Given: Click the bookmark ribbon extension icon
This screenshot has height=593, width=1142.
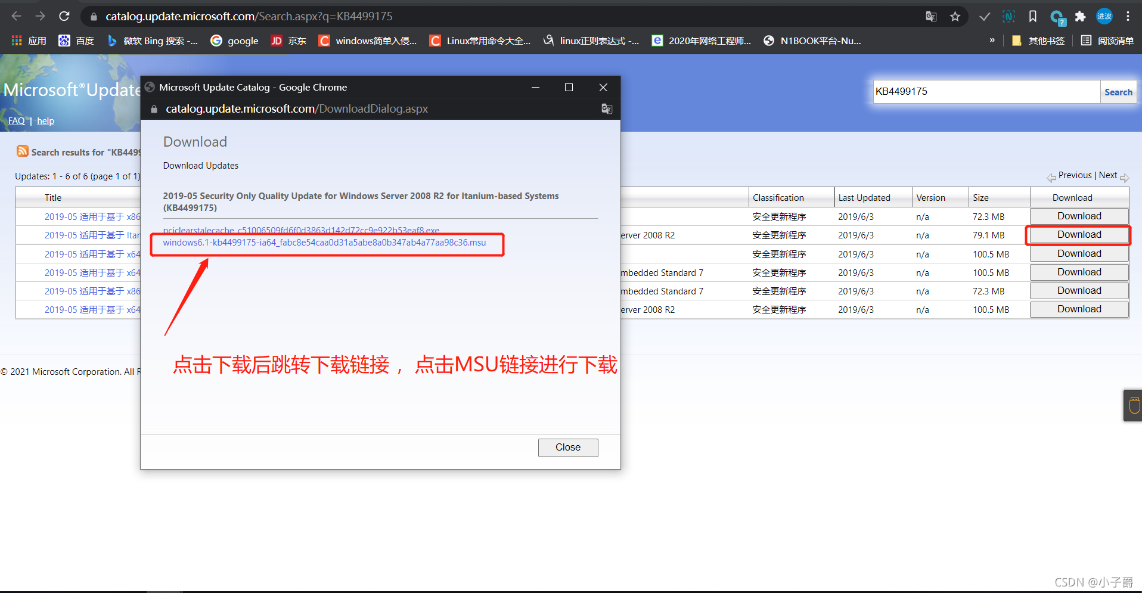Looking at the screenshot, I should click(1032, 17).
